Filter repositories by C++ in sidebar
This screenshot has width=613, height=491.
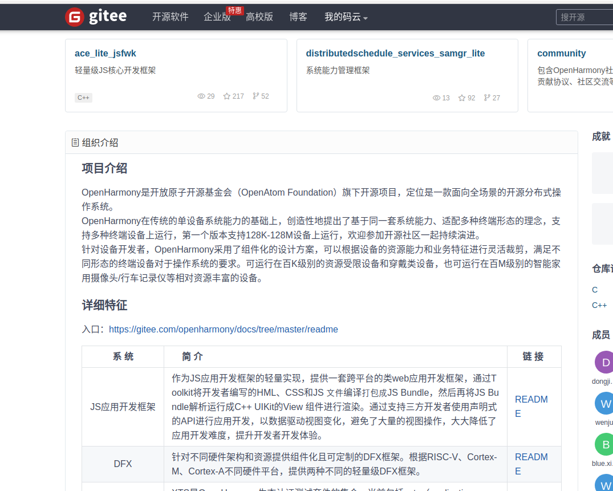click(x=599, y=305)
